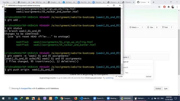This screenshot has height=101, width=180.
Task: Star the GitHub repository
Action: click(150, 27)
